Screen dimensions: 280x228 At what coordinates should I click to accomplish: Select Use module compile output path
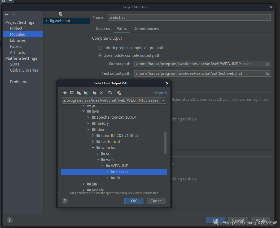(x=100, y=55)
